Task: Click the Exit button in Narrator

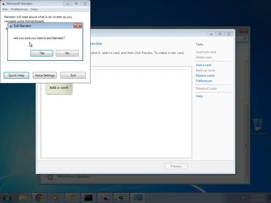Action: pyautogui.click(x=73, y=75)
